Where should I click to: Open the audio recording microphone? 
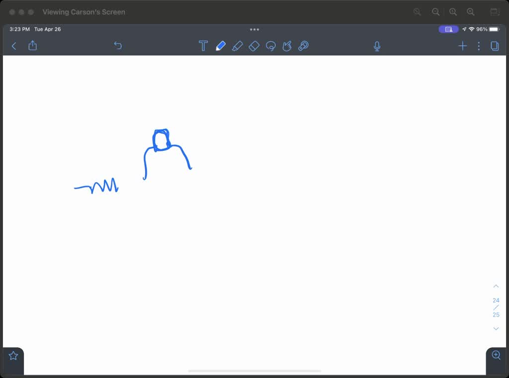(377, 46)
